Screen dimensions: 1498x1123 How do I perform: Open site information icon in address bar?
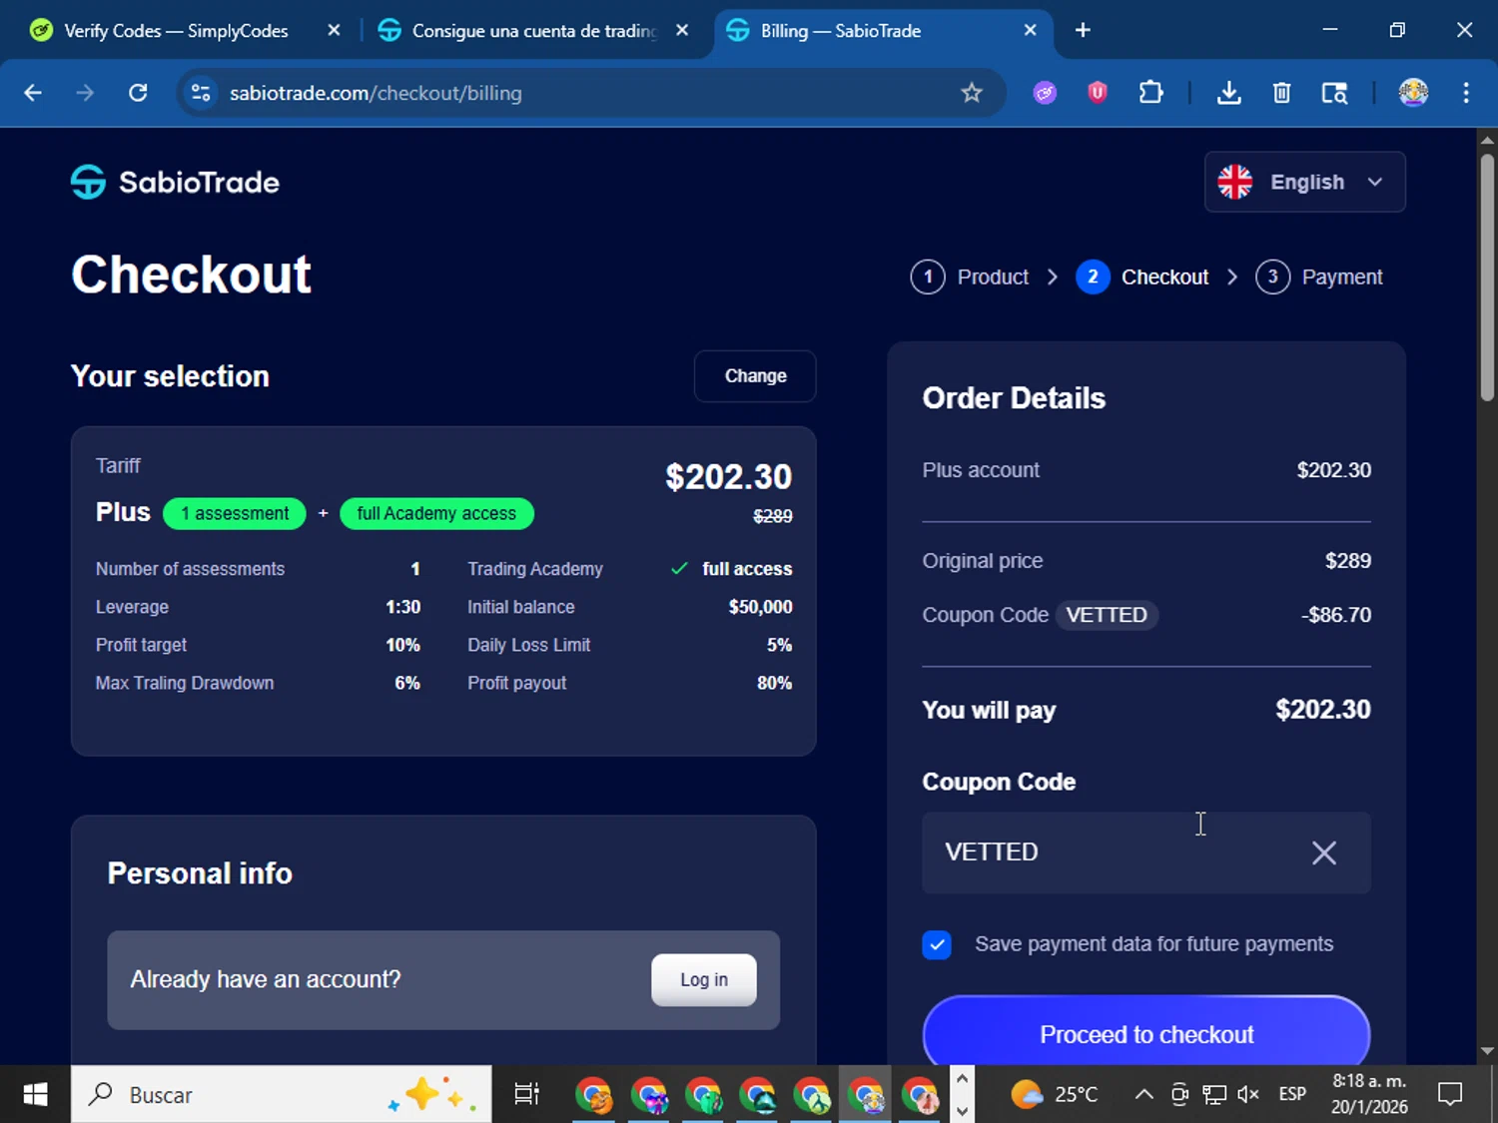[201, 93]
